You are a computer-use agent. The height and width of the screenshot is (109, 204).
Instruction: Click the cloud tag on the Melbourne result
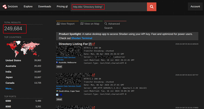pos(59,67)
